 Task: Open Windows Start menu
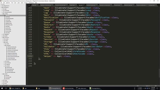(2, 88)
